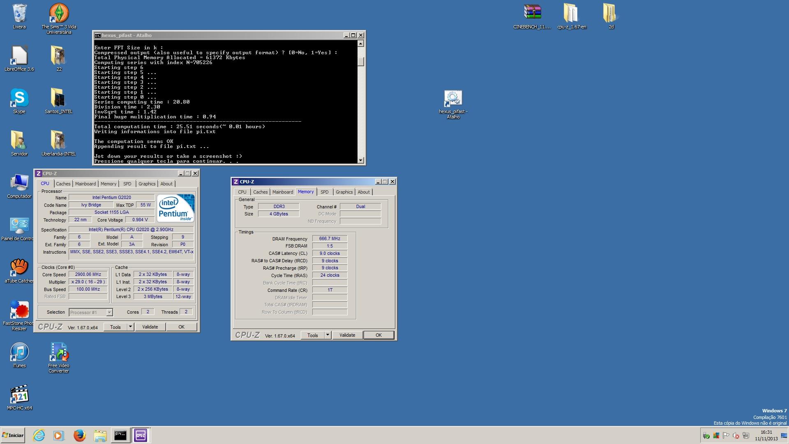Open the Processor #1 selection dropdown

click(x=91, y=312)
